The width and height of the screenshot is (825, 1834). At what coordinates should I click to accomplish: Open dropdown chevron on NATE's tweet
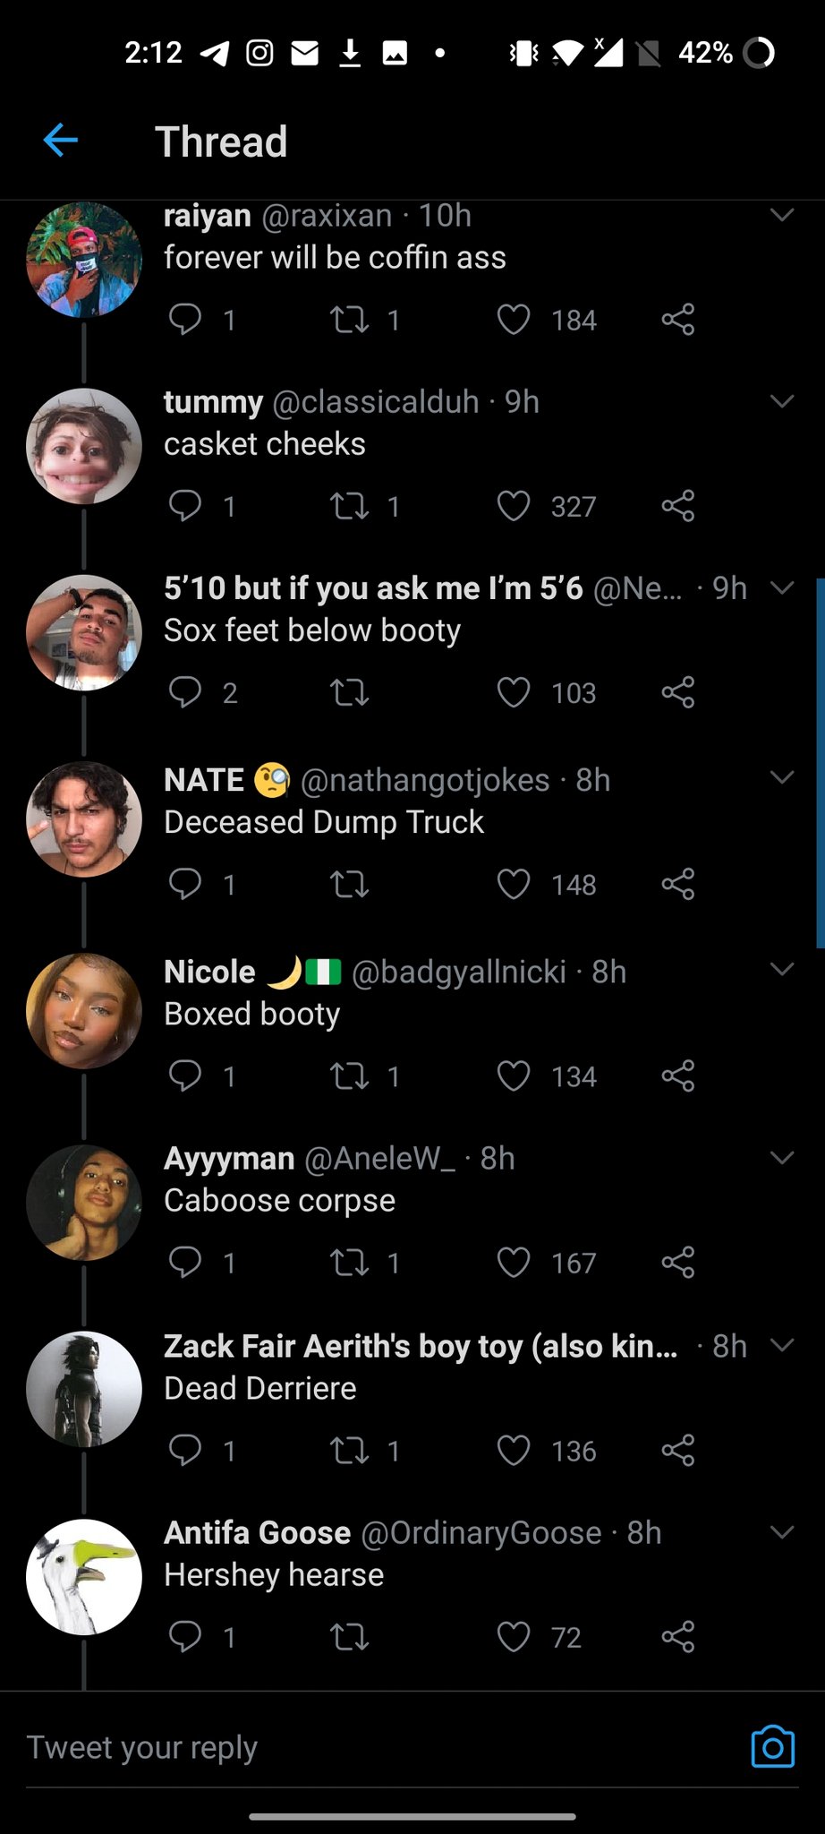782,777
